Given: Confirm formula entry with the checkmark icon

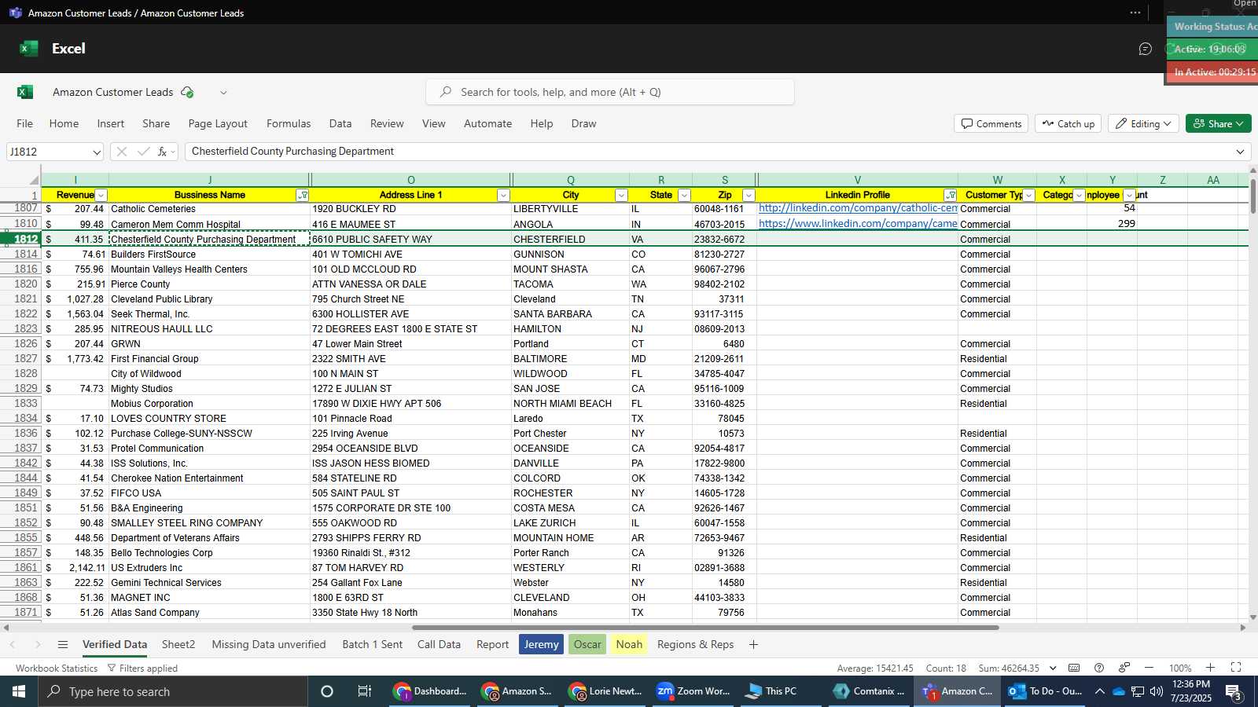Looking at the screenshot, I should [143, 152].
